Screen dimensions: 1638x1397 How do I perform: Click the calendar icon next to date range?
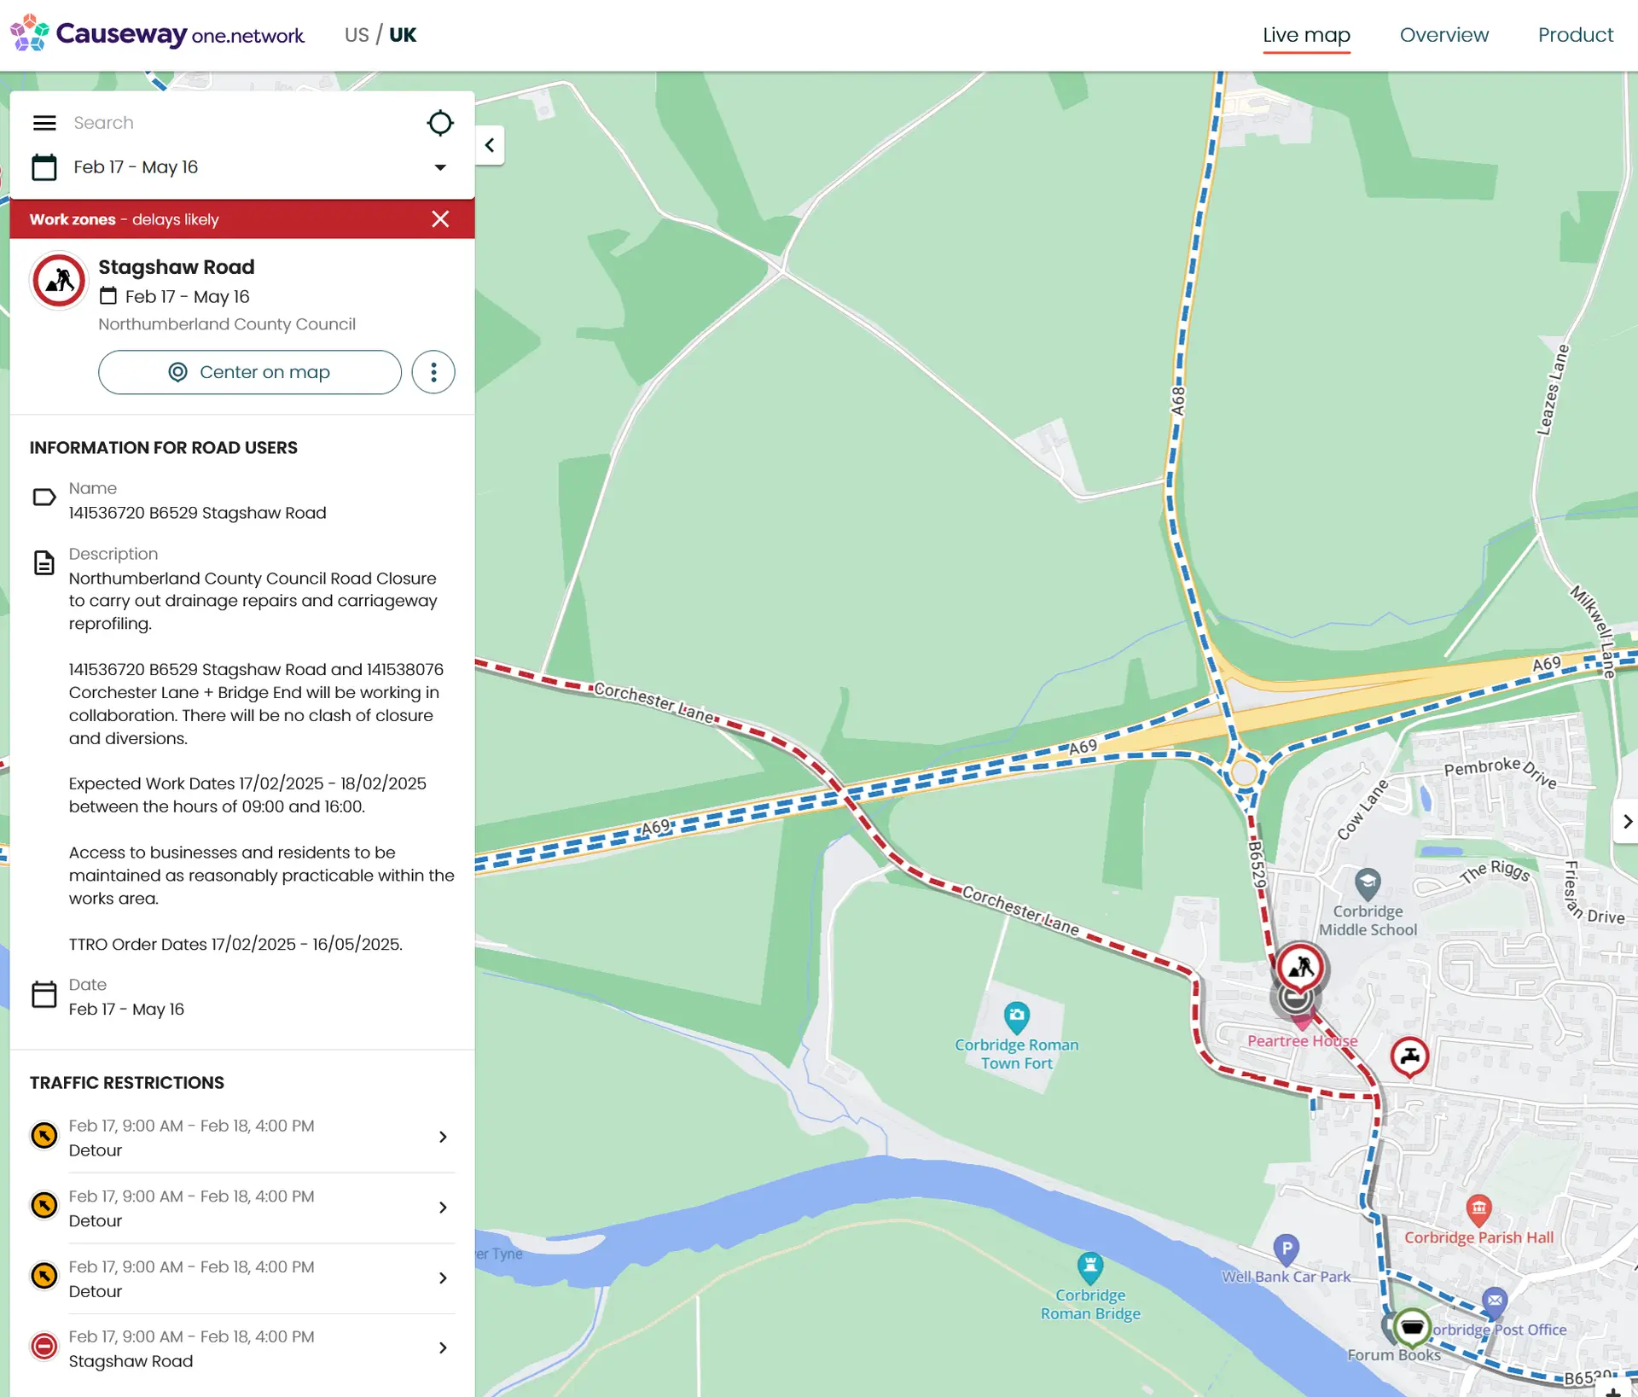tap(44, 167)
